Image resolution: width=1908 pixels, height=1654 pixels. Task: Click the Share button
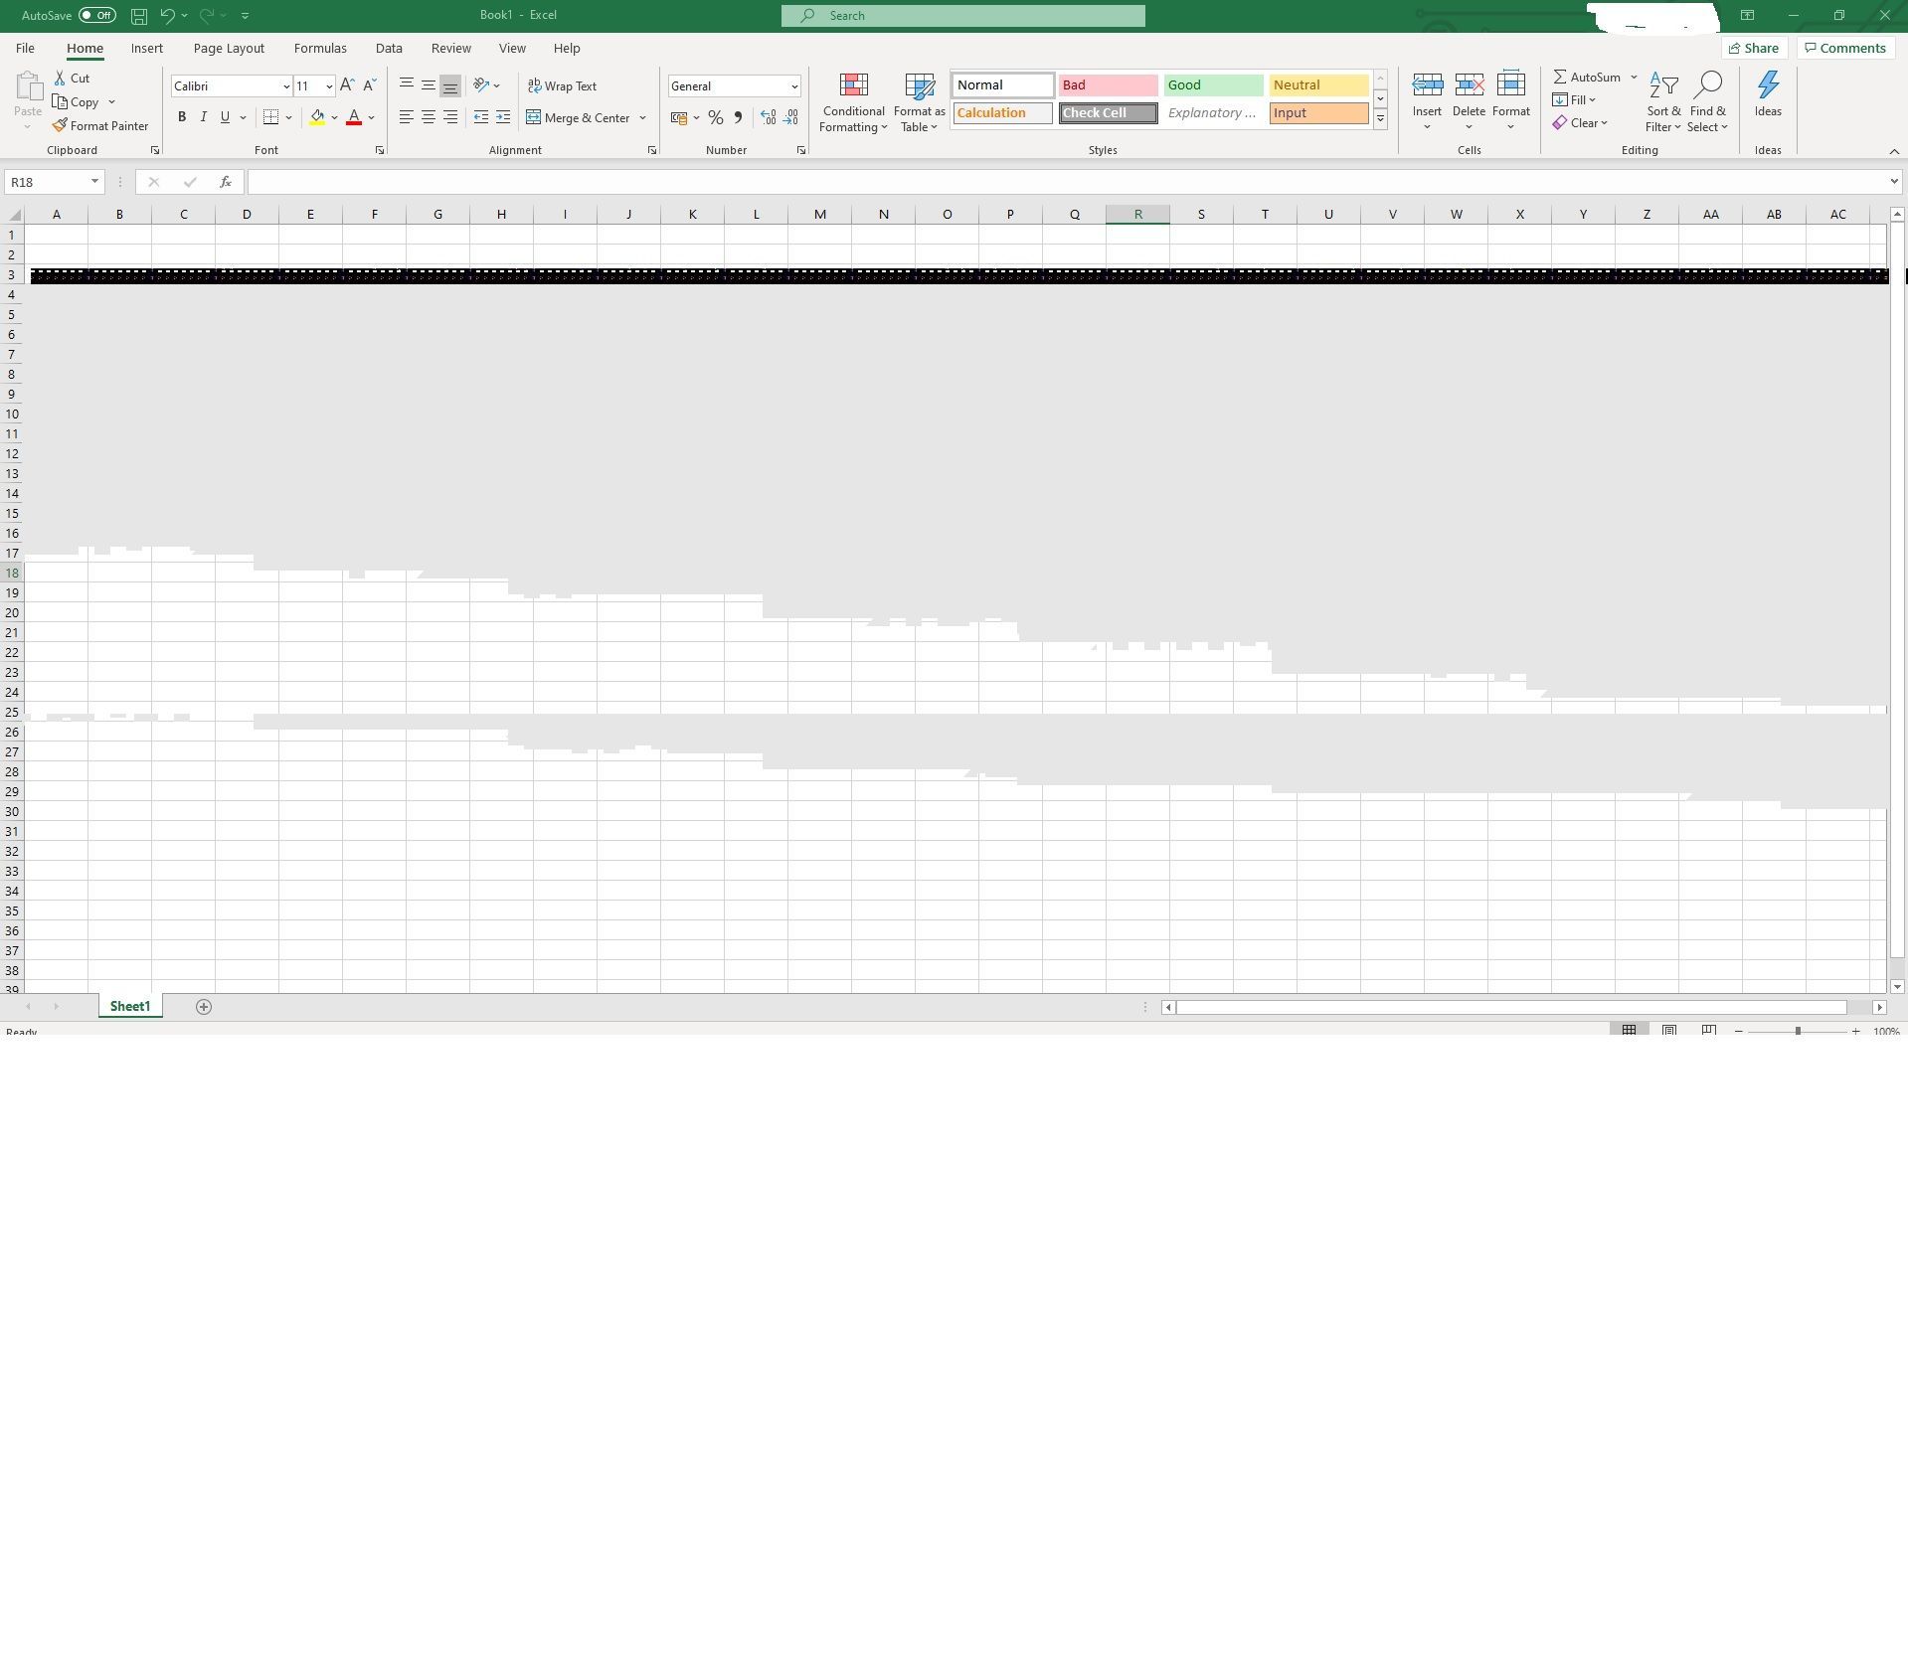[x=1755, y=48]
